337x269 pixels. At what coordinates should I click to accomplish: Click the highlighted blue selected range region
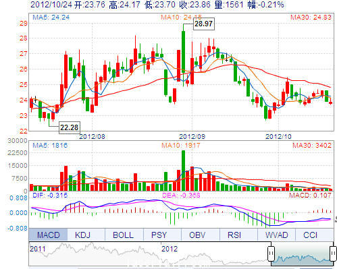pos(302,253)
